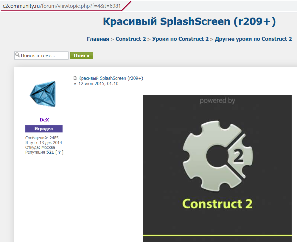Click the browser address bar URL

click(x=62, y=6)
